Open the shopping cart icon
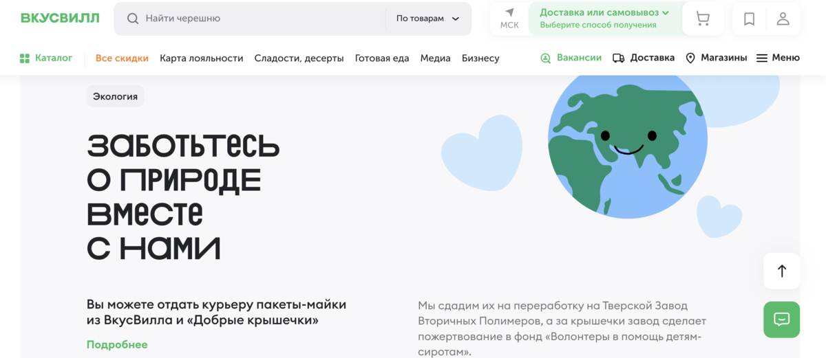 coord(703,19)
